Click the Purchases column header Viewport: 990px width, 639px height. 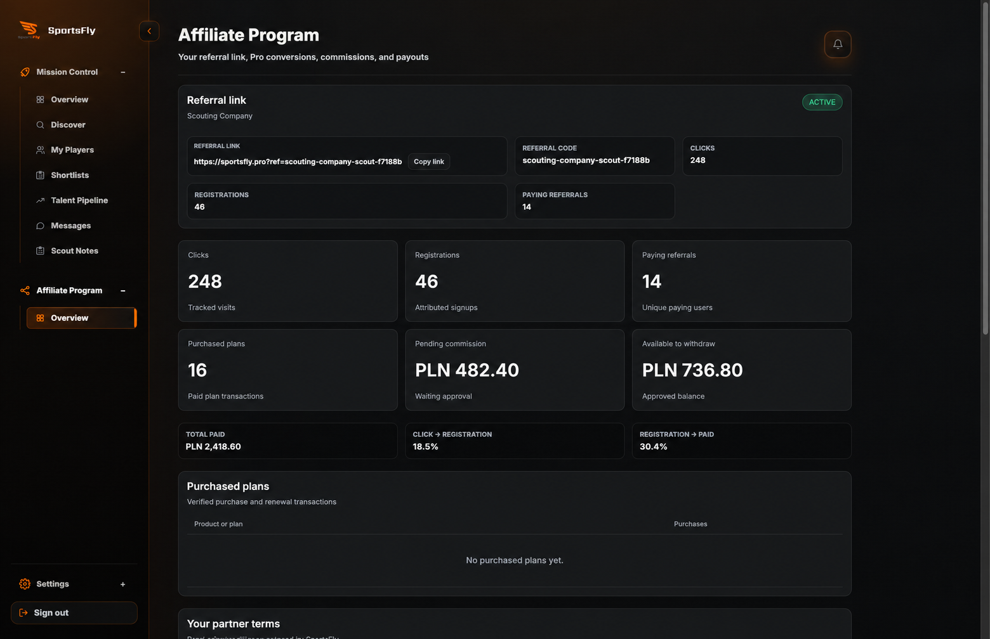click(x=690, y=524)
